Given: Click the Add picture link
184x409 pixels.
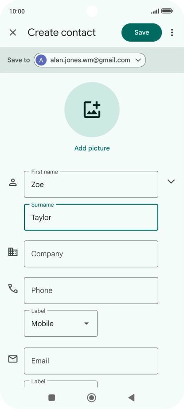Looking at the screenshot, I should click(92, 148).
